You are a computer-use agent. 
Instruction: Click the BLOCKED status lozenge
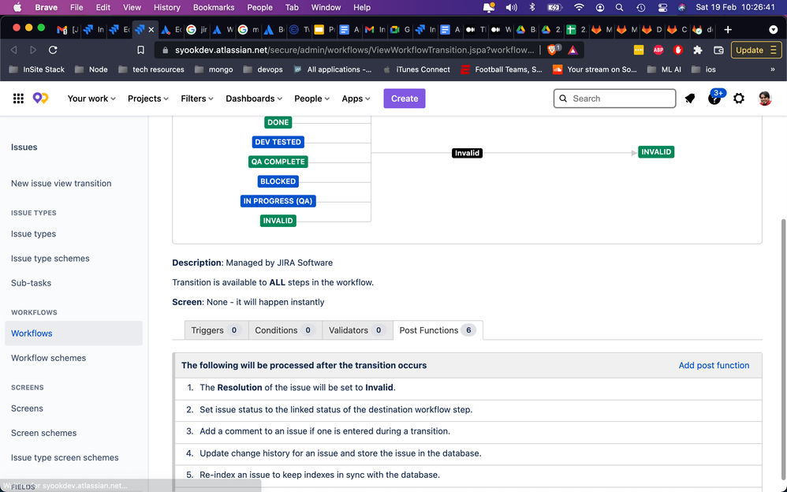tap(278, 181)
